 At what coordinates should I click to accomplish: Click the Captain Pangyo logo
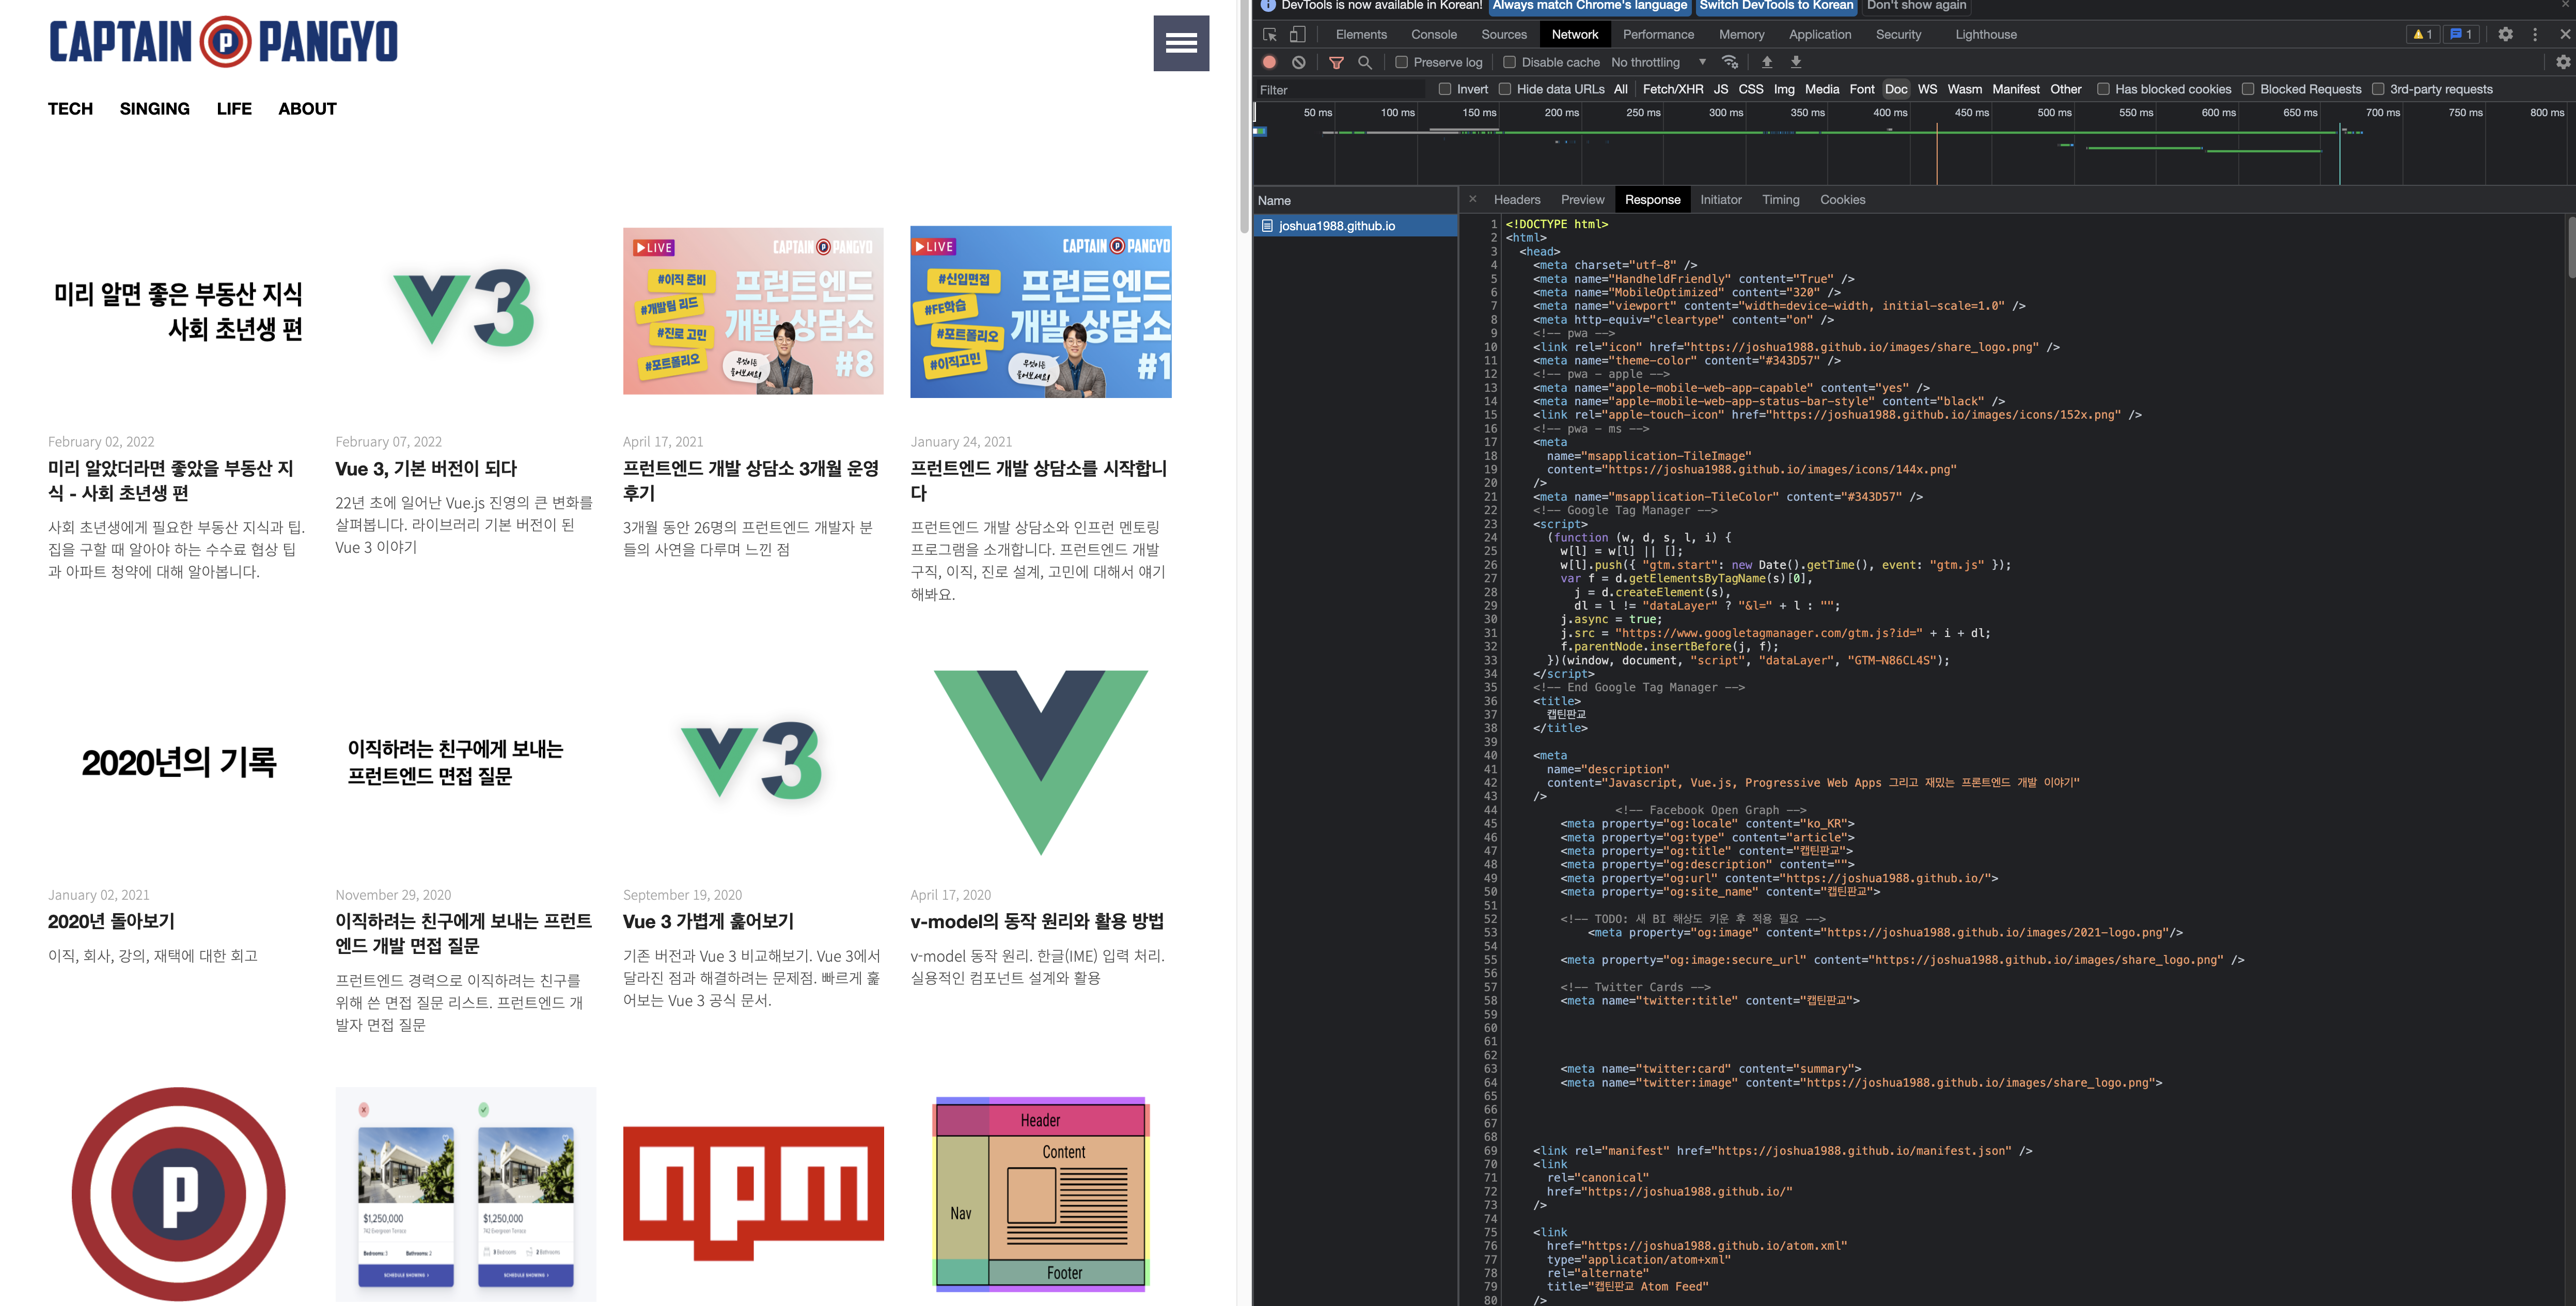coord(223,42)
